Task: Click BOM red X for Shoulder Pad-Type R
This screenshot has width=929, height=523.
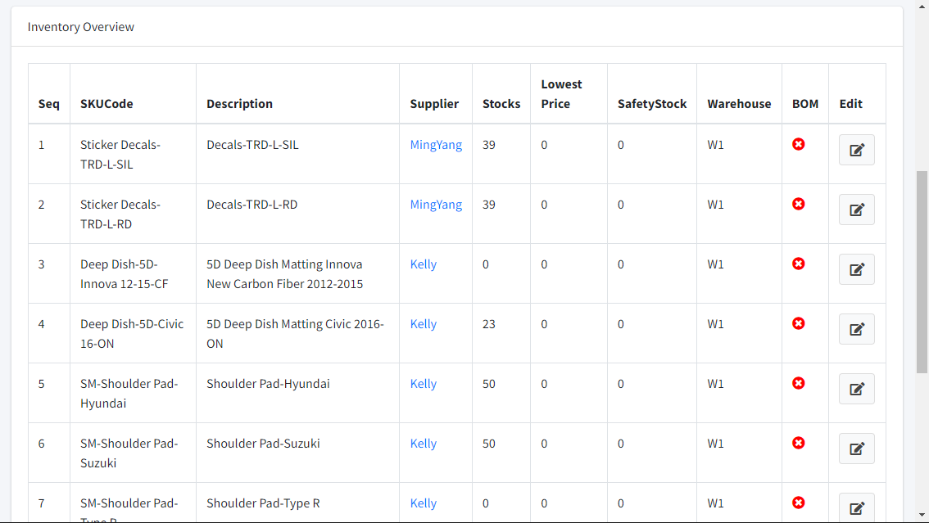Action: [x=799, y=503]
